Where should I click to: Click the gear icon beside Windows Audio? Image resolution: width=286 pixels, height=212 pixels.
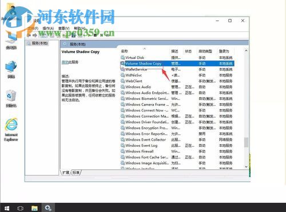(x=122, y=87)
